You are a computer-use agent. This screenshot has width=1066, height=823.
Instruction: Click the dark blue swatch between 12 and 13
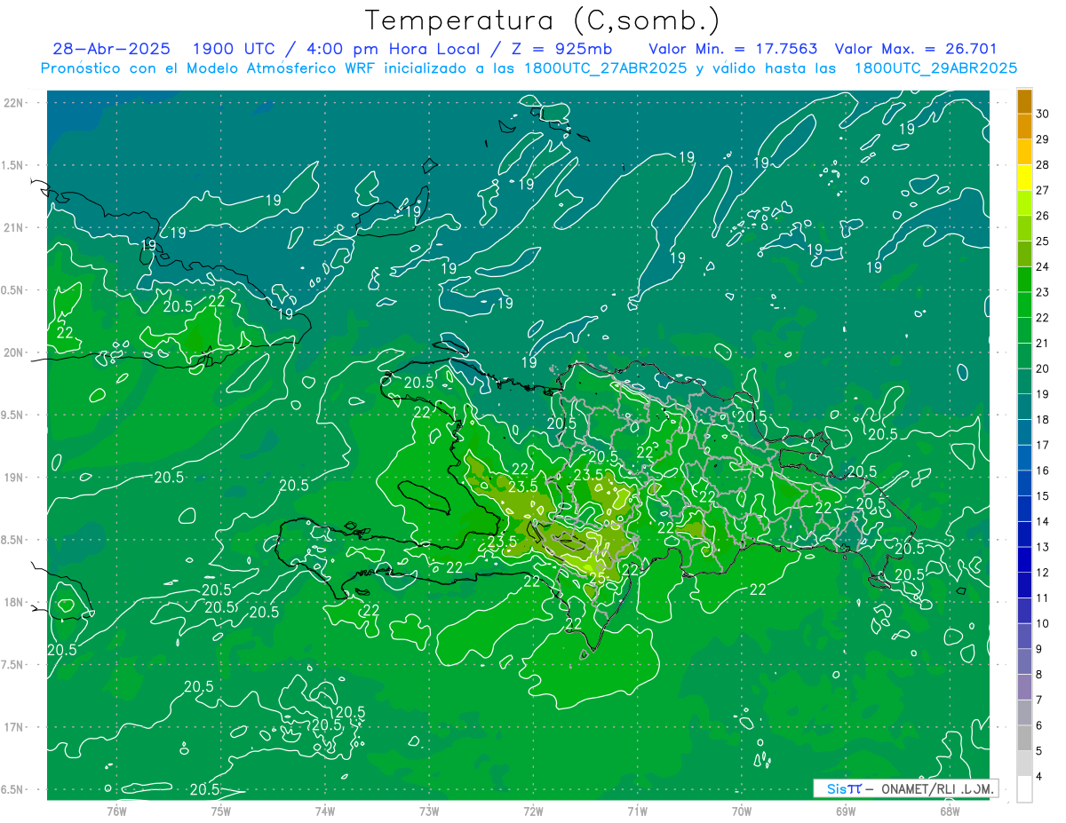pos(1024,559)
